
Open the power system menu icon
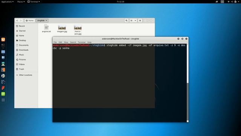tap(236, 2)
